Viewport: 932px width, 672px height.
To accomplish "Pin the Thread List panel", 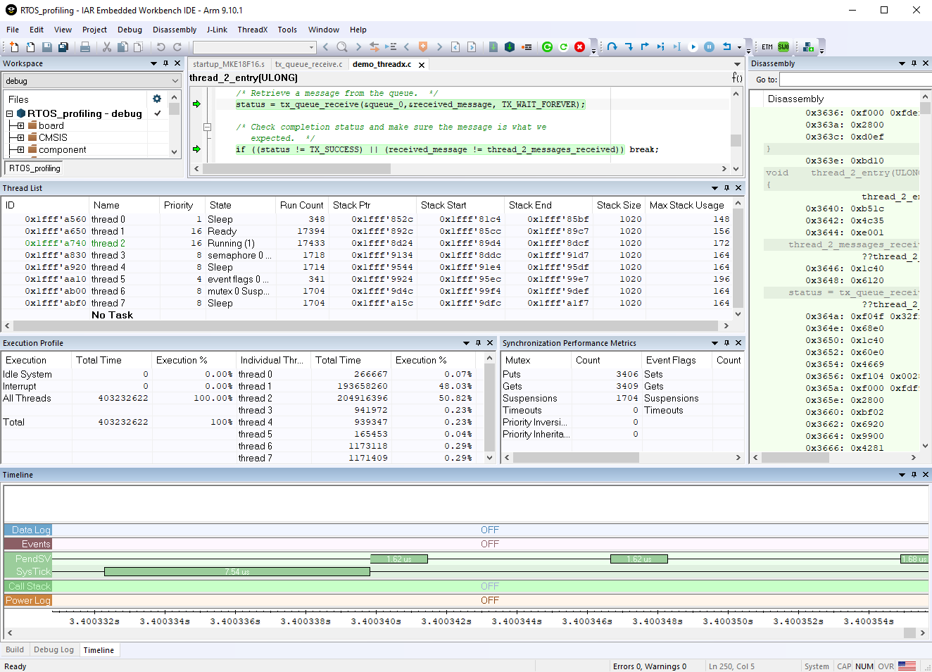I will point(726,188).
